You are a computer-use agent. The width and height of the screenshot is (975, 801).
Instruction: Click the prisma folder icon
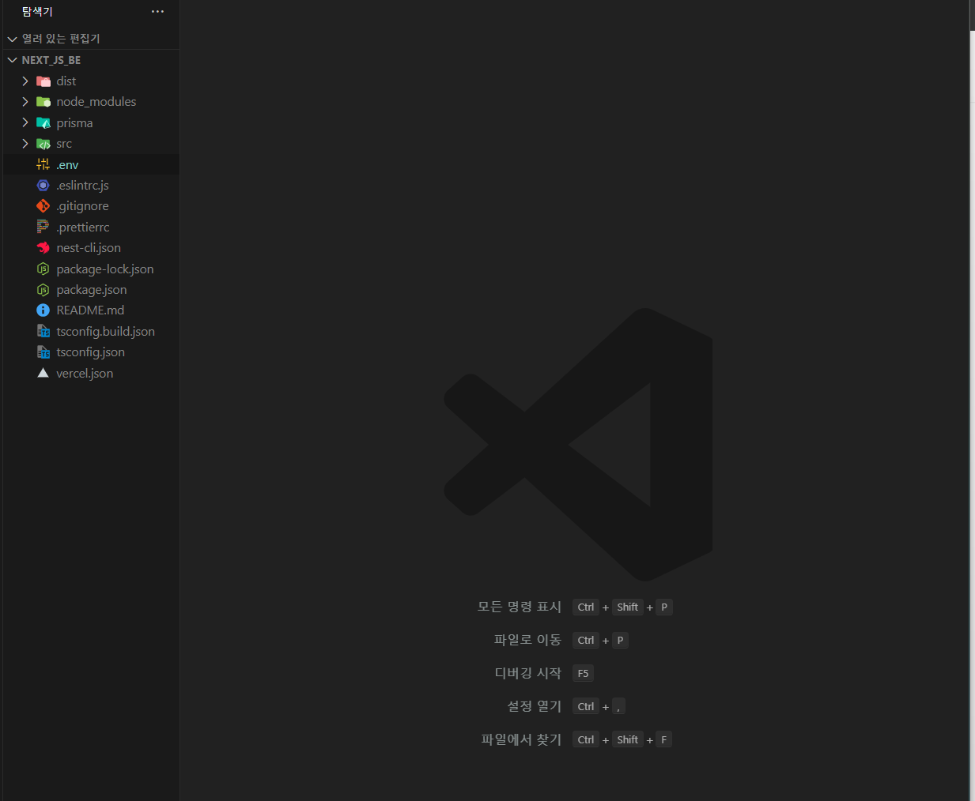[x=43, y=123]
